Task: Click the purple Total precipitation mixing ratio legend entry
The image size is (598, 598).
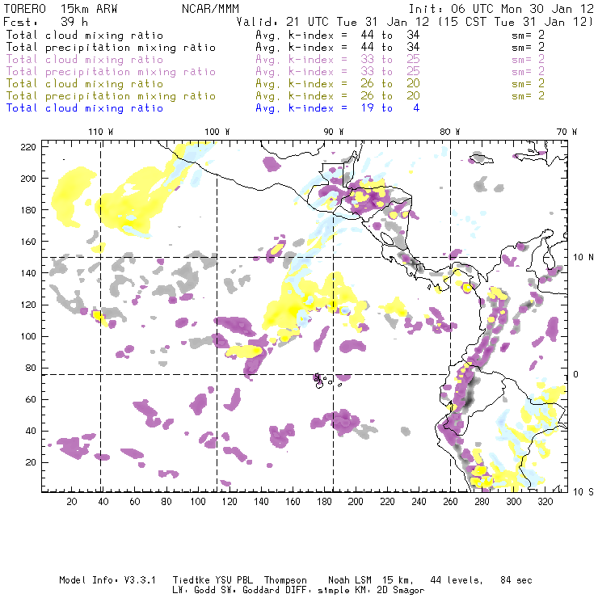Action: click(111, 72)
